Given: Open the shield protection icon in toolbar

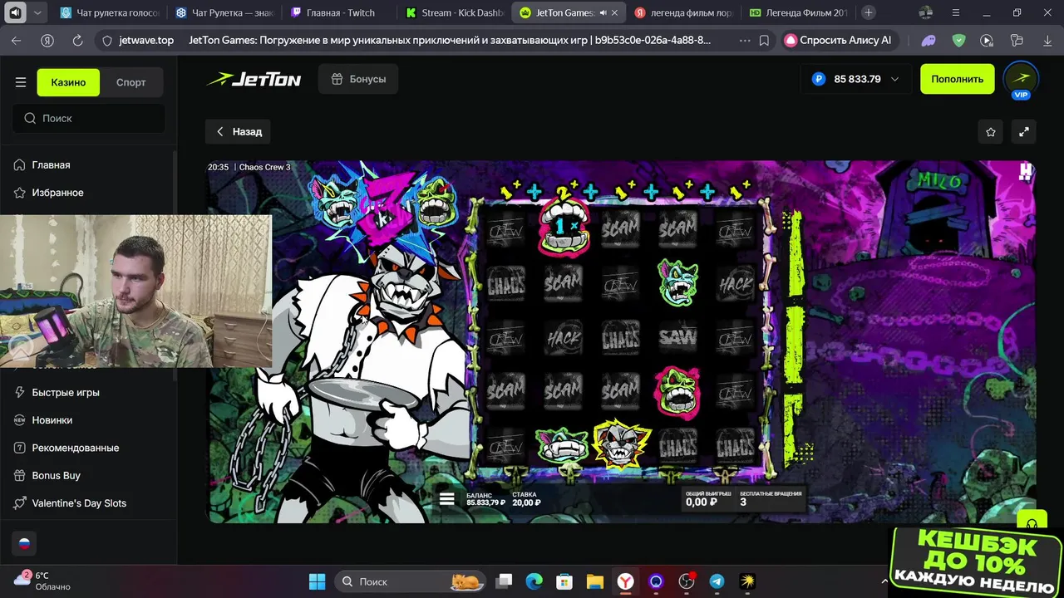Looking at the screenshot, I should (958, 40).
